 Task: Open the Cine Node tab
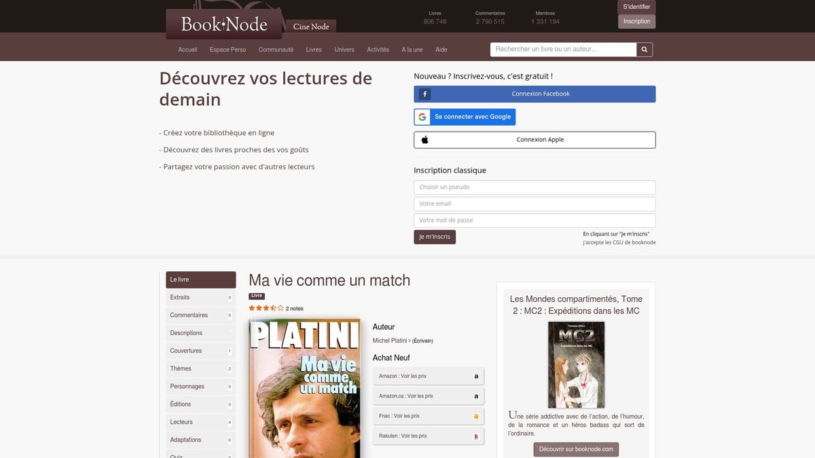311,26
